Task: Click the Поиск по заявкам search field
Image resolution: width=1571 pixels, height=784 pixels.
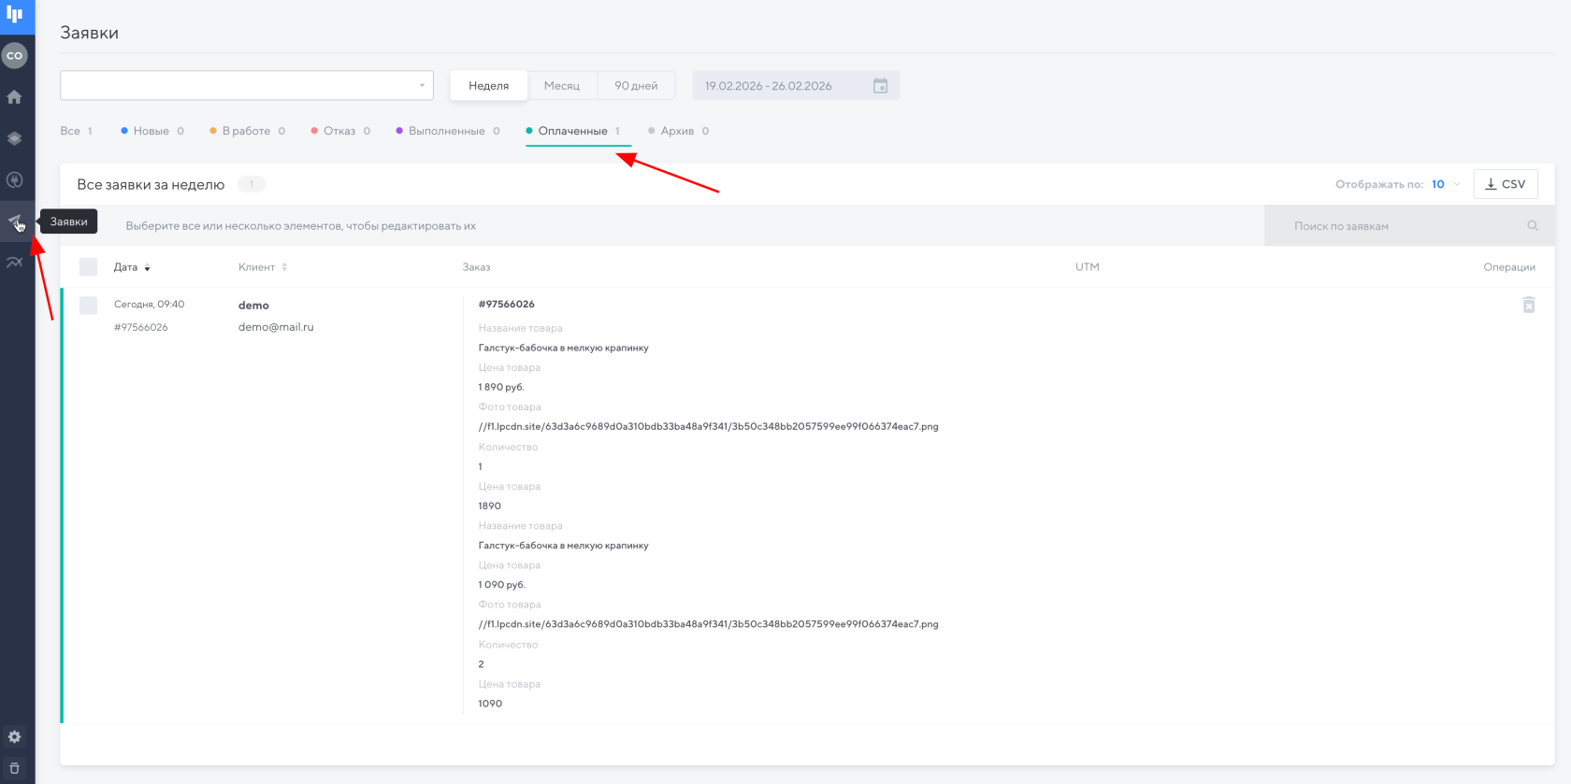Action: point(1398,226)
